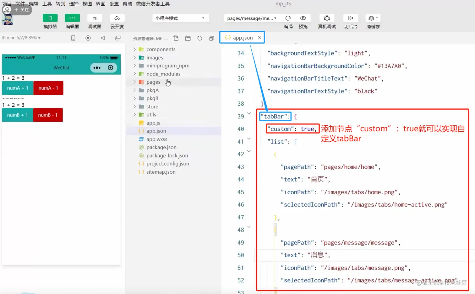Click the switch to background (切后台) icon

(x=351, y=18)
